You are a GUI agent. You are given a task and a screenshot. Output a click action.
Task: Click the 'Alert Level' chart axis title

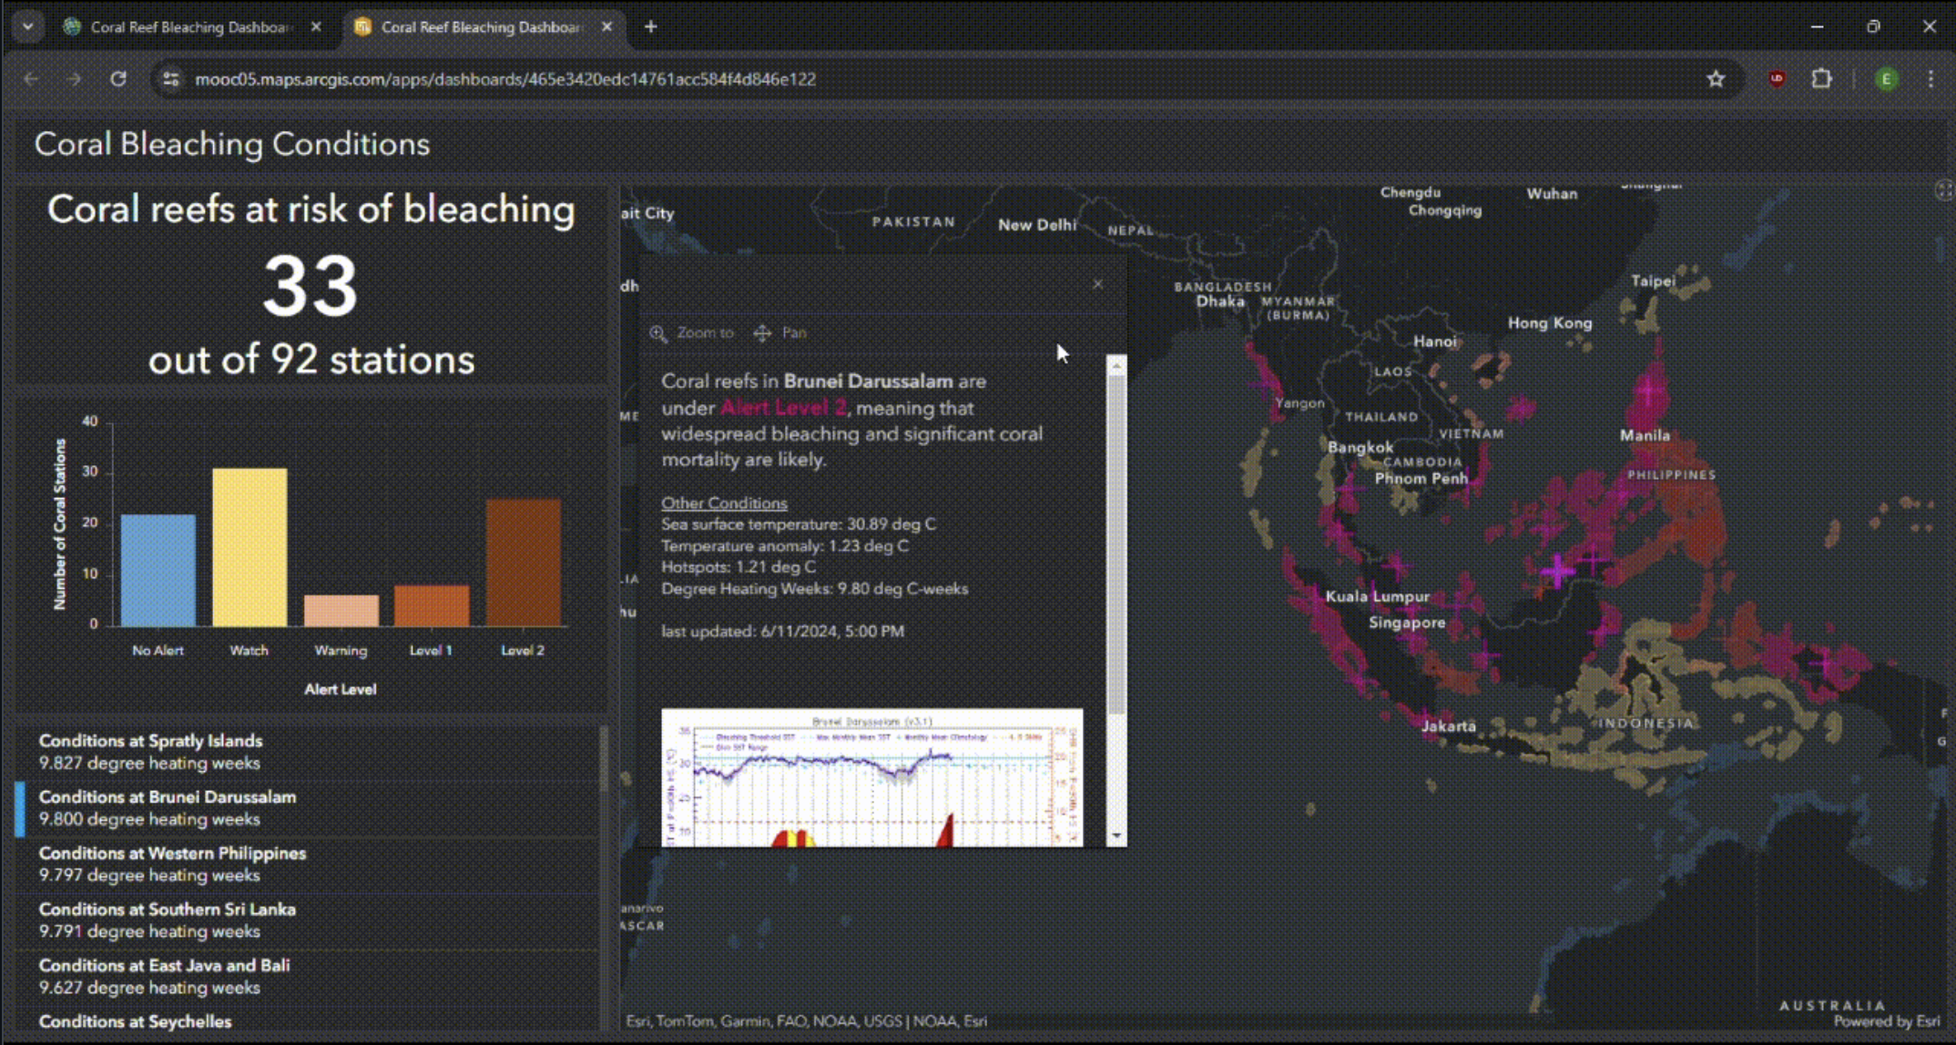(341, 689)
